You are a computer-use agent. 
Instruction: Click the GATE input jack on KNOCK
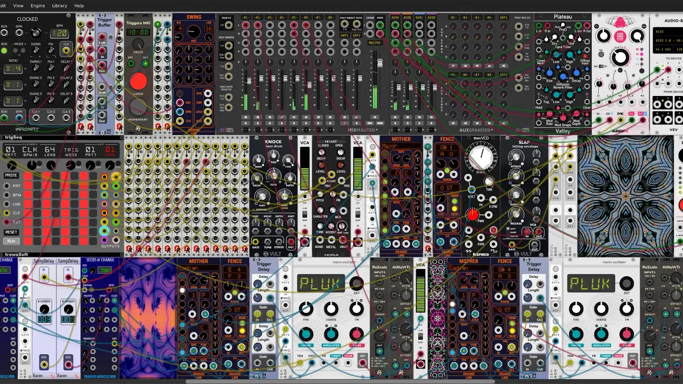(x=256, y=241)
